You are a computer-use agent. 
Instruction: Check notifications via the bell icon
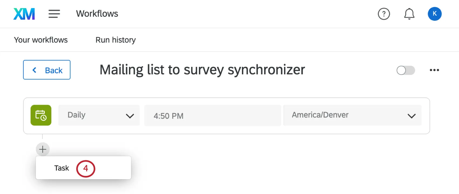tap(409, 14)
